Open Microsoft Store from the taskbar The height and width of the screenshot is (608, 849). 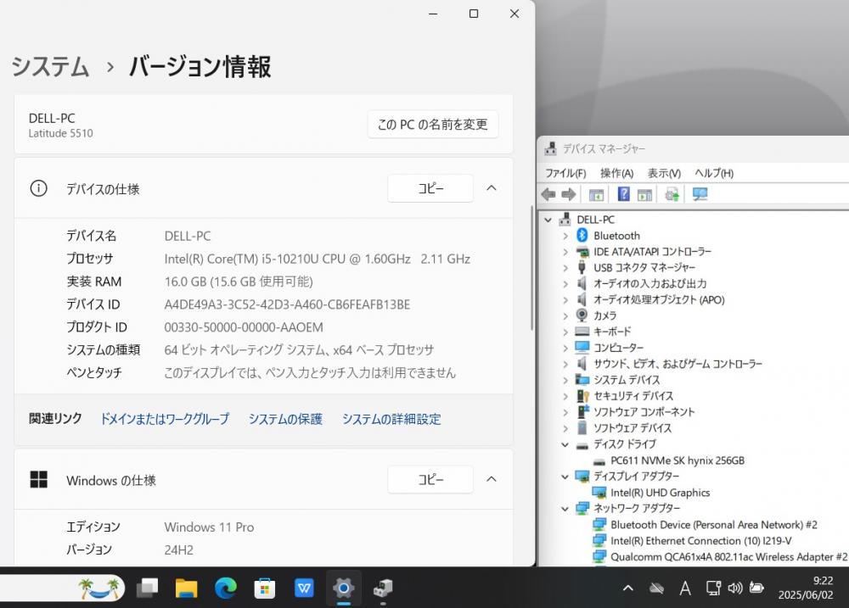[x=265, y=588]
